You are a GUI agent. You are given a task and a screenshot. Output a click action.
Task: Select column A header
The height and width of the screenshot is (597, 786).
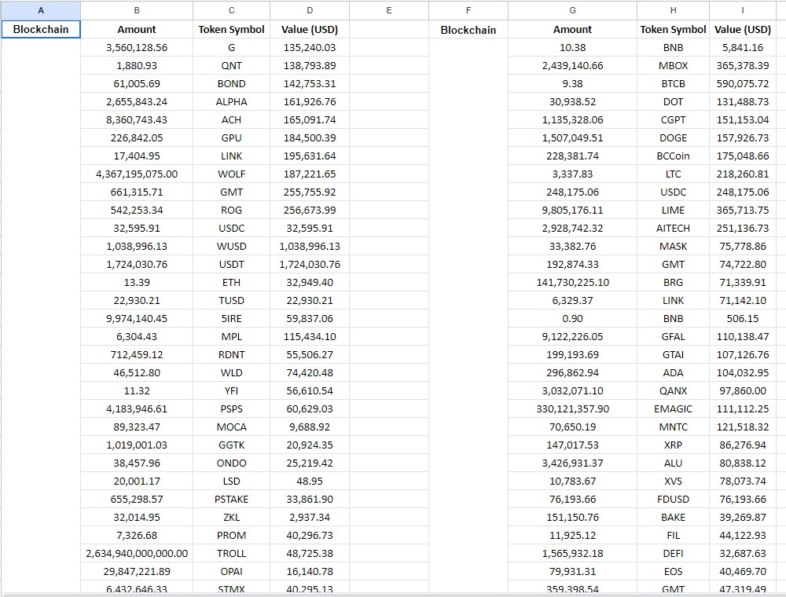pyautogui.click(x=40, y=10)
